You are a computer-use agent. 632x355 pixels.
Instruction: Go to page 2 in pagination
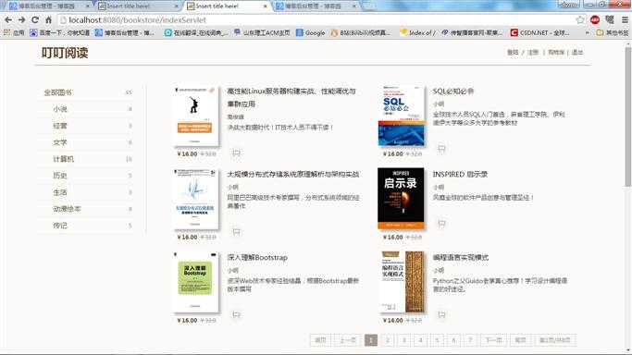388,340
